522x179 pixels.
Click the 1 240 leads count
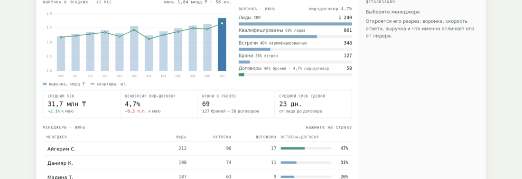[345, 18]
